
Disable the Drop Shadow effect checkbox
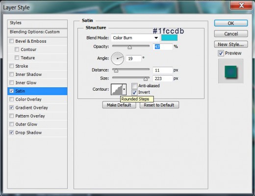(11, 132)
